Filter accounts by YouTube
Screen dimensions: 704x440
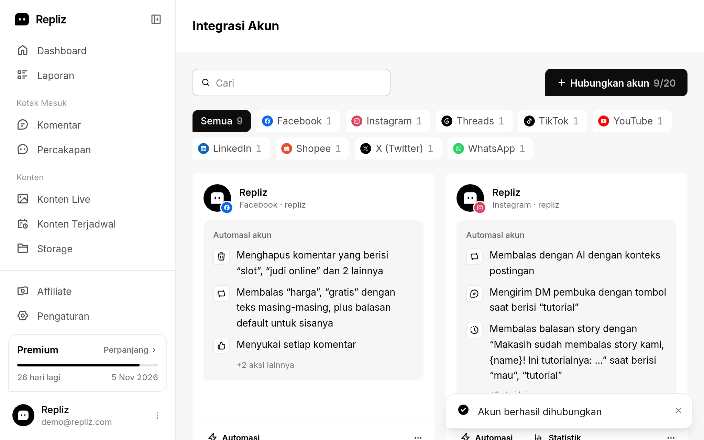coord(632,121)
